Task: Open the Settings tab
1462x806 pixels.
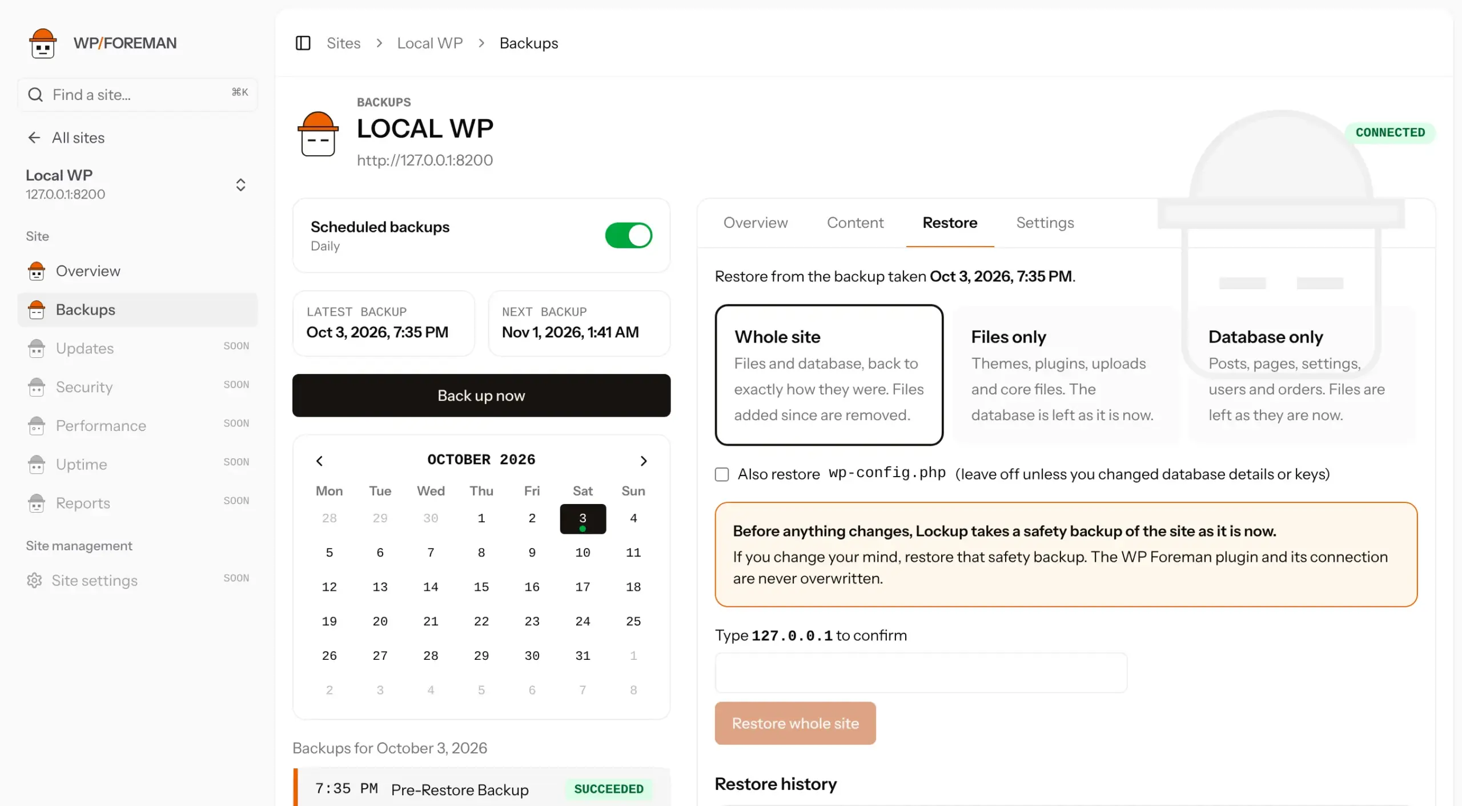Action: (1045, 223)
